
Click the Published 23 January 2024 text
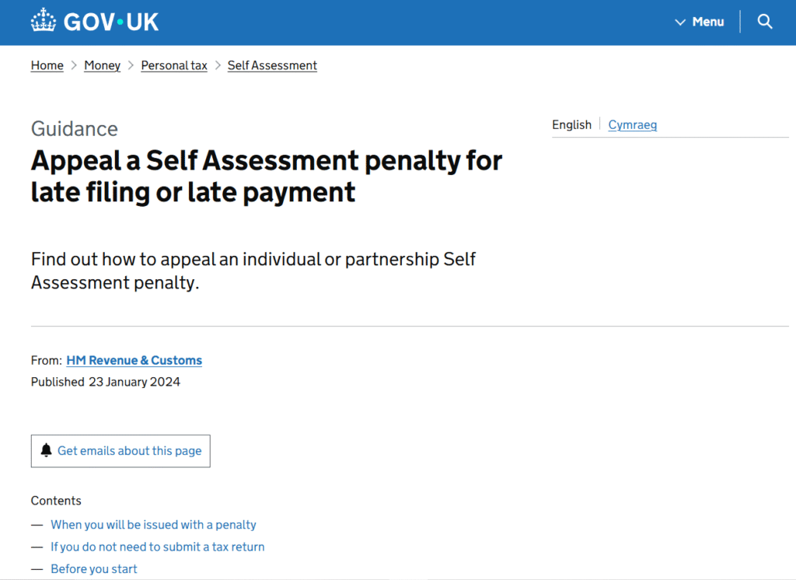[106, 382]
